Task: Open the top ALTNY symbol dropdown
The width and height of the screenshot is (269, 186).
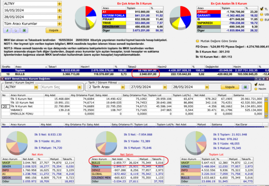Action: pyautogui.click(x=59, y=4)
